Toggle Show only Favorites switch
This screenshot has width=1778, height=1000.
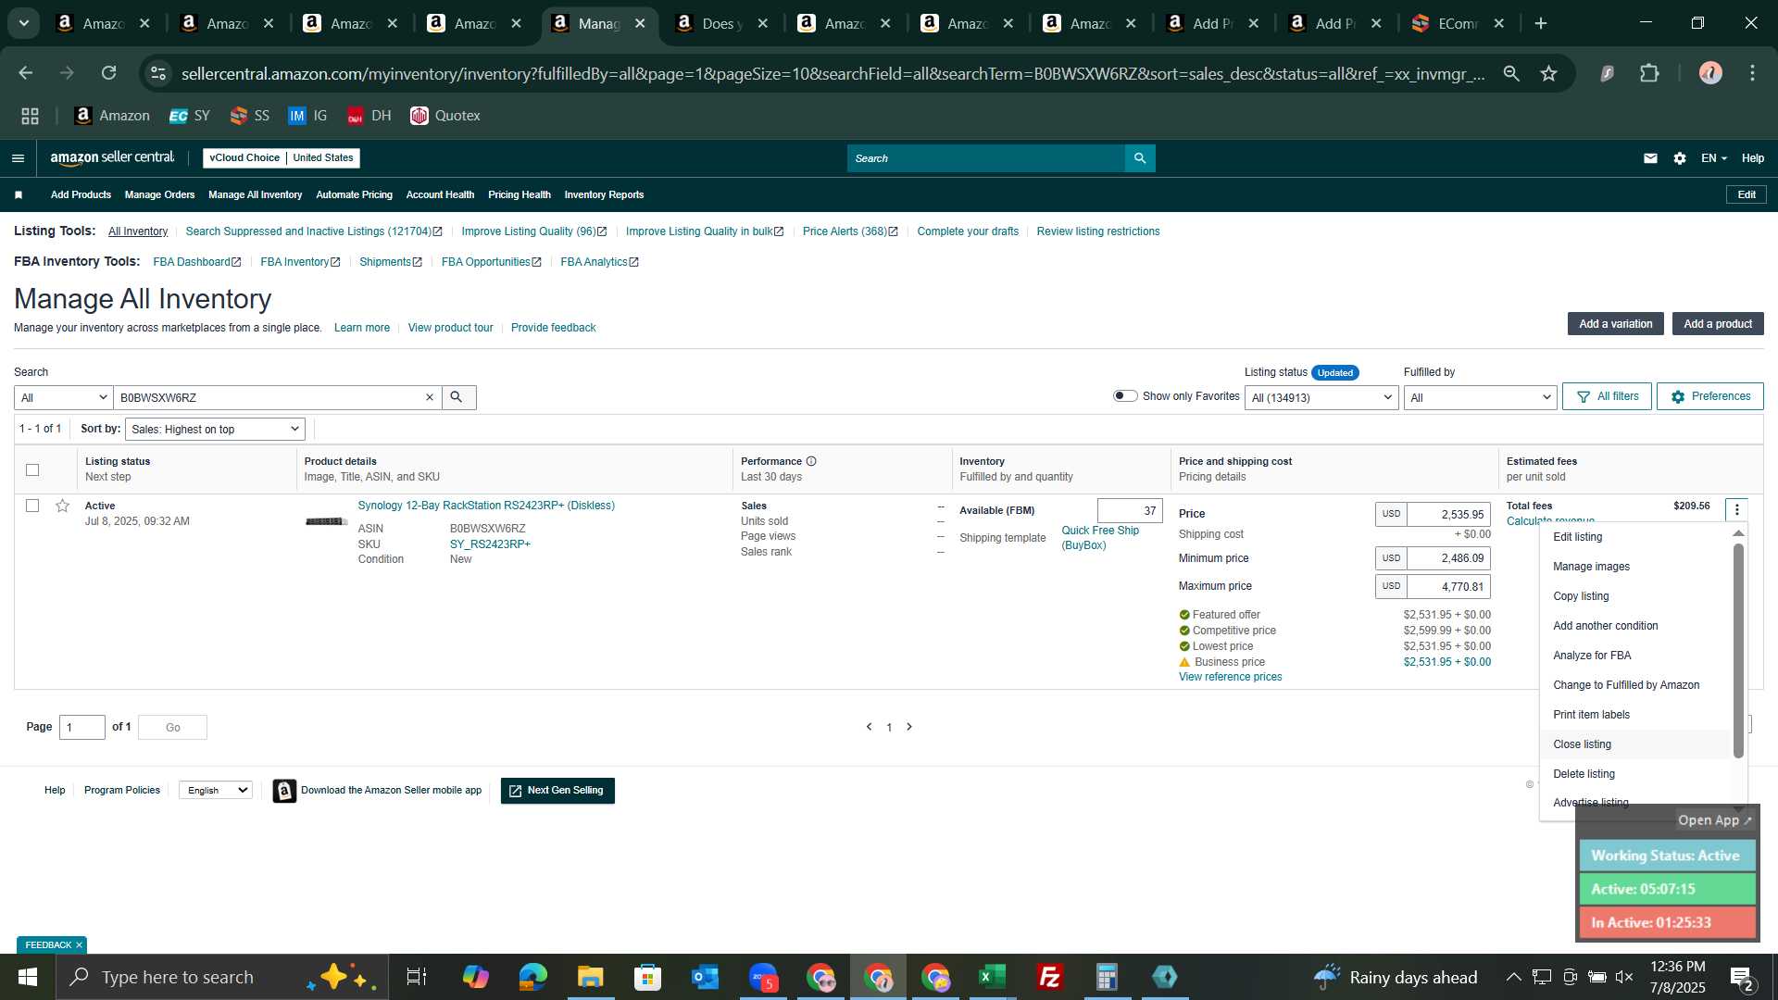[x=1125, y=396]
